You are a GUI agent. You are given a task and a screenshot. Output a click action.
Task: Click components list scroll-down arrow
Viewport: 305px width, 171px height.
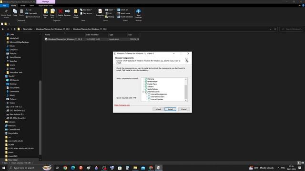click(x=185, y=100)
